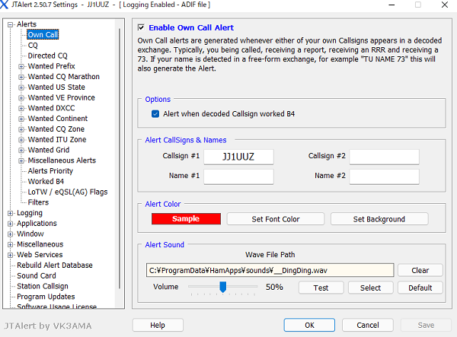The height and width of the screenshot is (337, 457).
Task: Open LoTW / eQSL(AG) Flags settings
Action: (x=67, y=192)
